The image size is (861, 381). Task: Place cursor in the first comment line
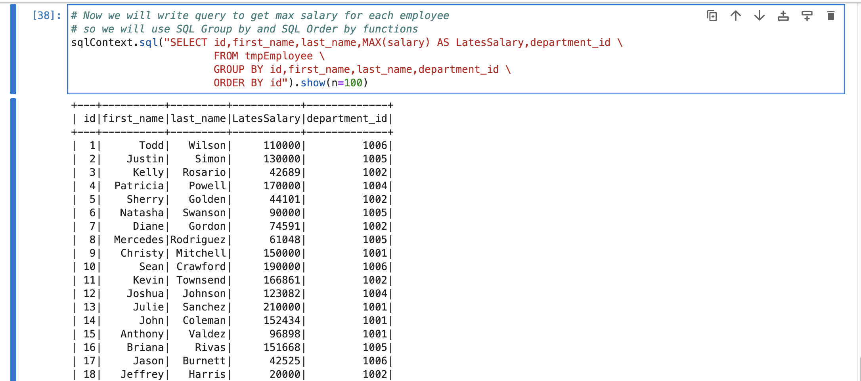(260, 16)
